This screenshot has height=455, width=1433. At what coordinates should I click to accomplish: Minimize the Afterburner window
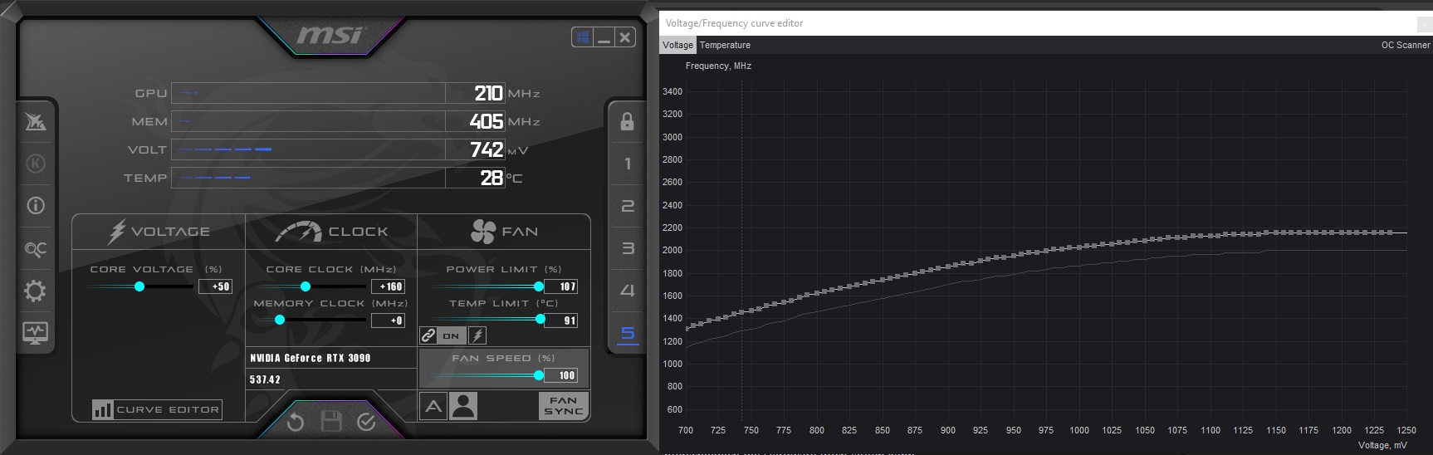click(604, 37)
